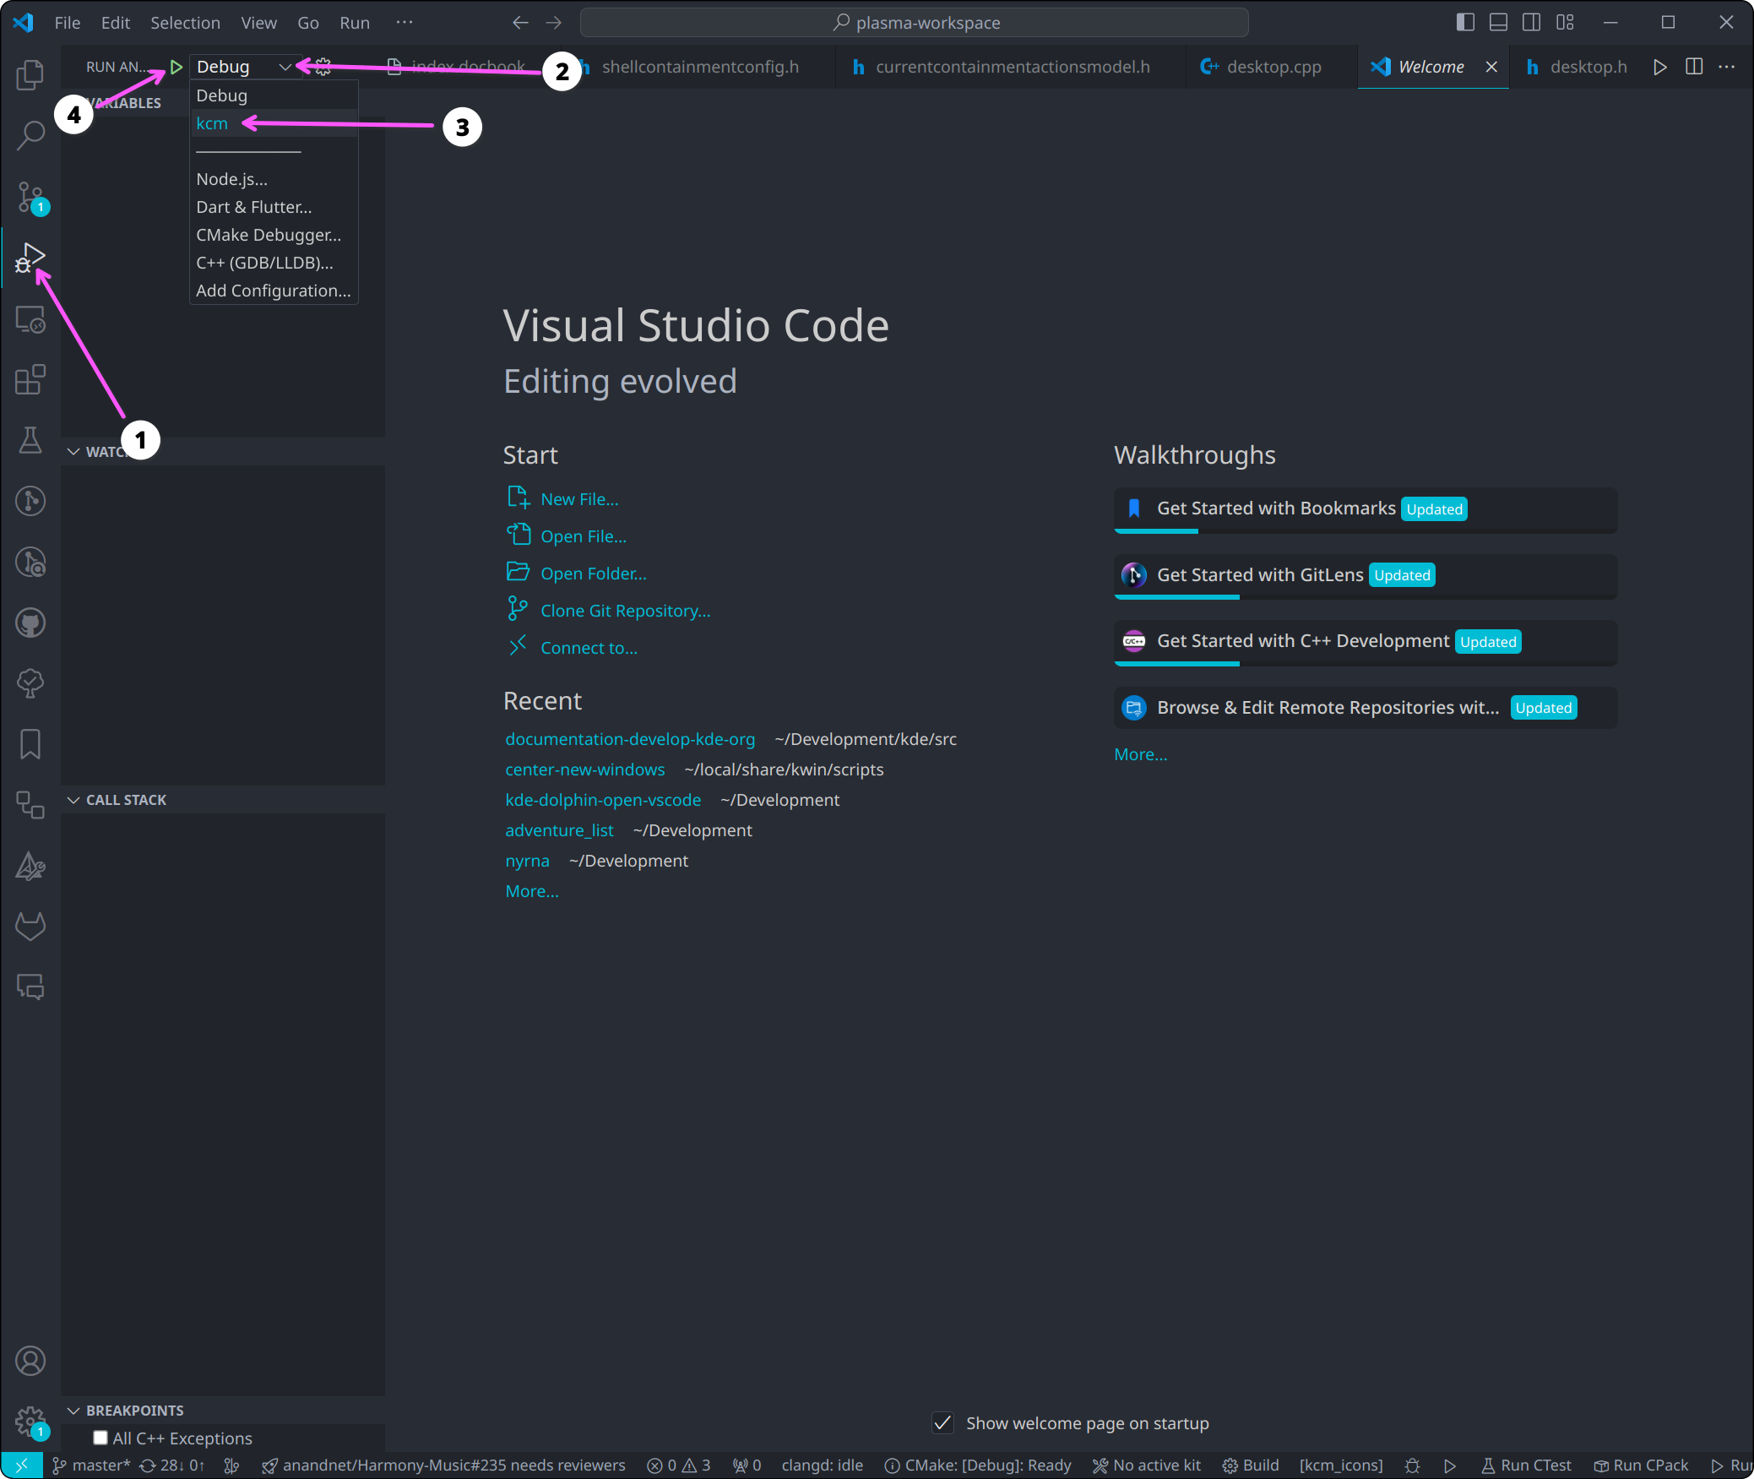
Task: Collapse the Watch section
Action: pyautogui.click(x=73, y=452)
